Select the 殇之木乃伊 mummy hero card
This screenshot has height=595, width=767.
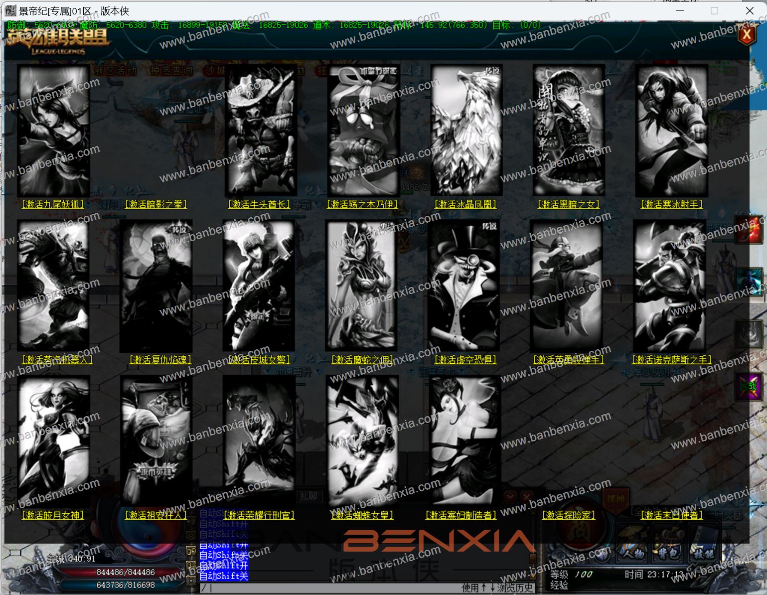(364, 130)
